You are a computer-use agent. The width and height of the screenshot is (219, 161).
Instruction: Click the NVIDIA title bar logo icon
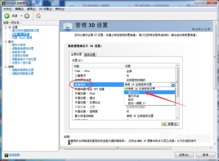click(x=3, y=3)
